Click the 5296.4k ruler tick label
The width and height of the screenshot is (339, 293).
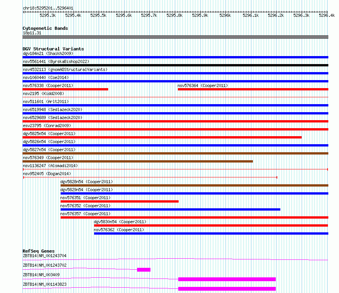pyautogui.click(x=327, y=15)
